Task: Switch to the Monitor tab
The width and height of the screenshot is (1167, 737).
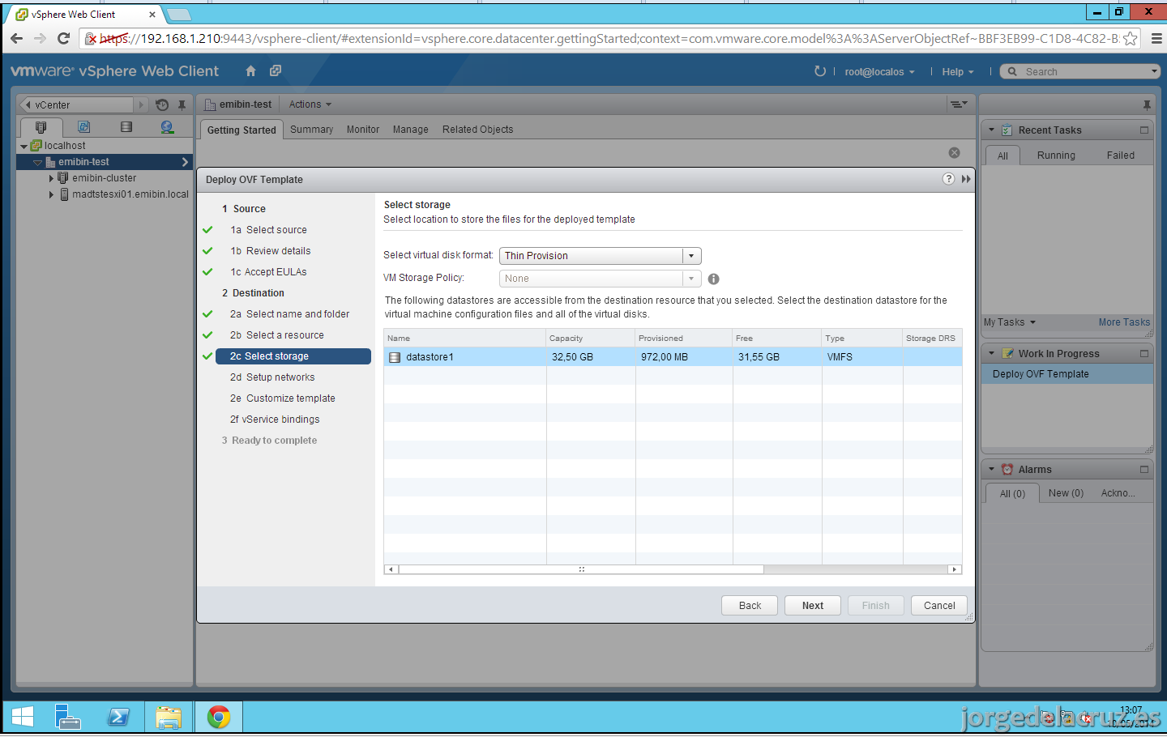Action: click(x=363, y=130)
